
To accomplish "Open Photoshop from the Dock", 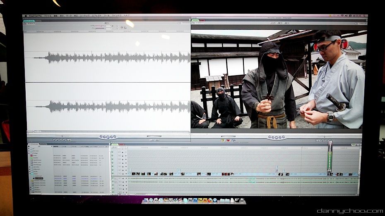I will (x=195, y=200).
